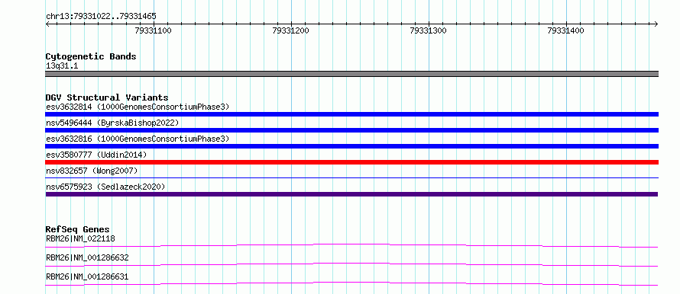Click the 79331300 ruler position label
This screenshot has width=680, height=294.
(x=428, y=30)
